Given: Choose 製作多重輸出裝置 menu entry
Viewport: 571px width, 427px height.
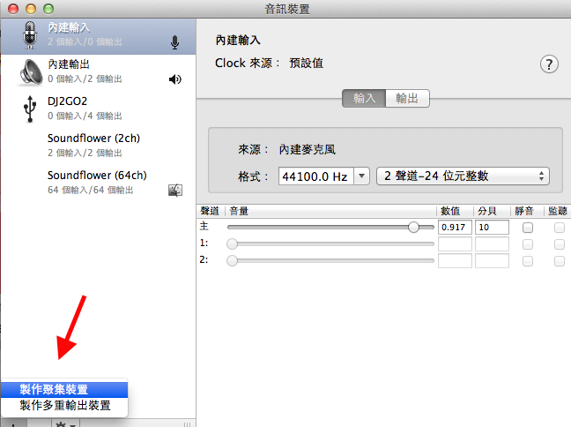Looking at the screenshot, I should (x=64, y=406).
